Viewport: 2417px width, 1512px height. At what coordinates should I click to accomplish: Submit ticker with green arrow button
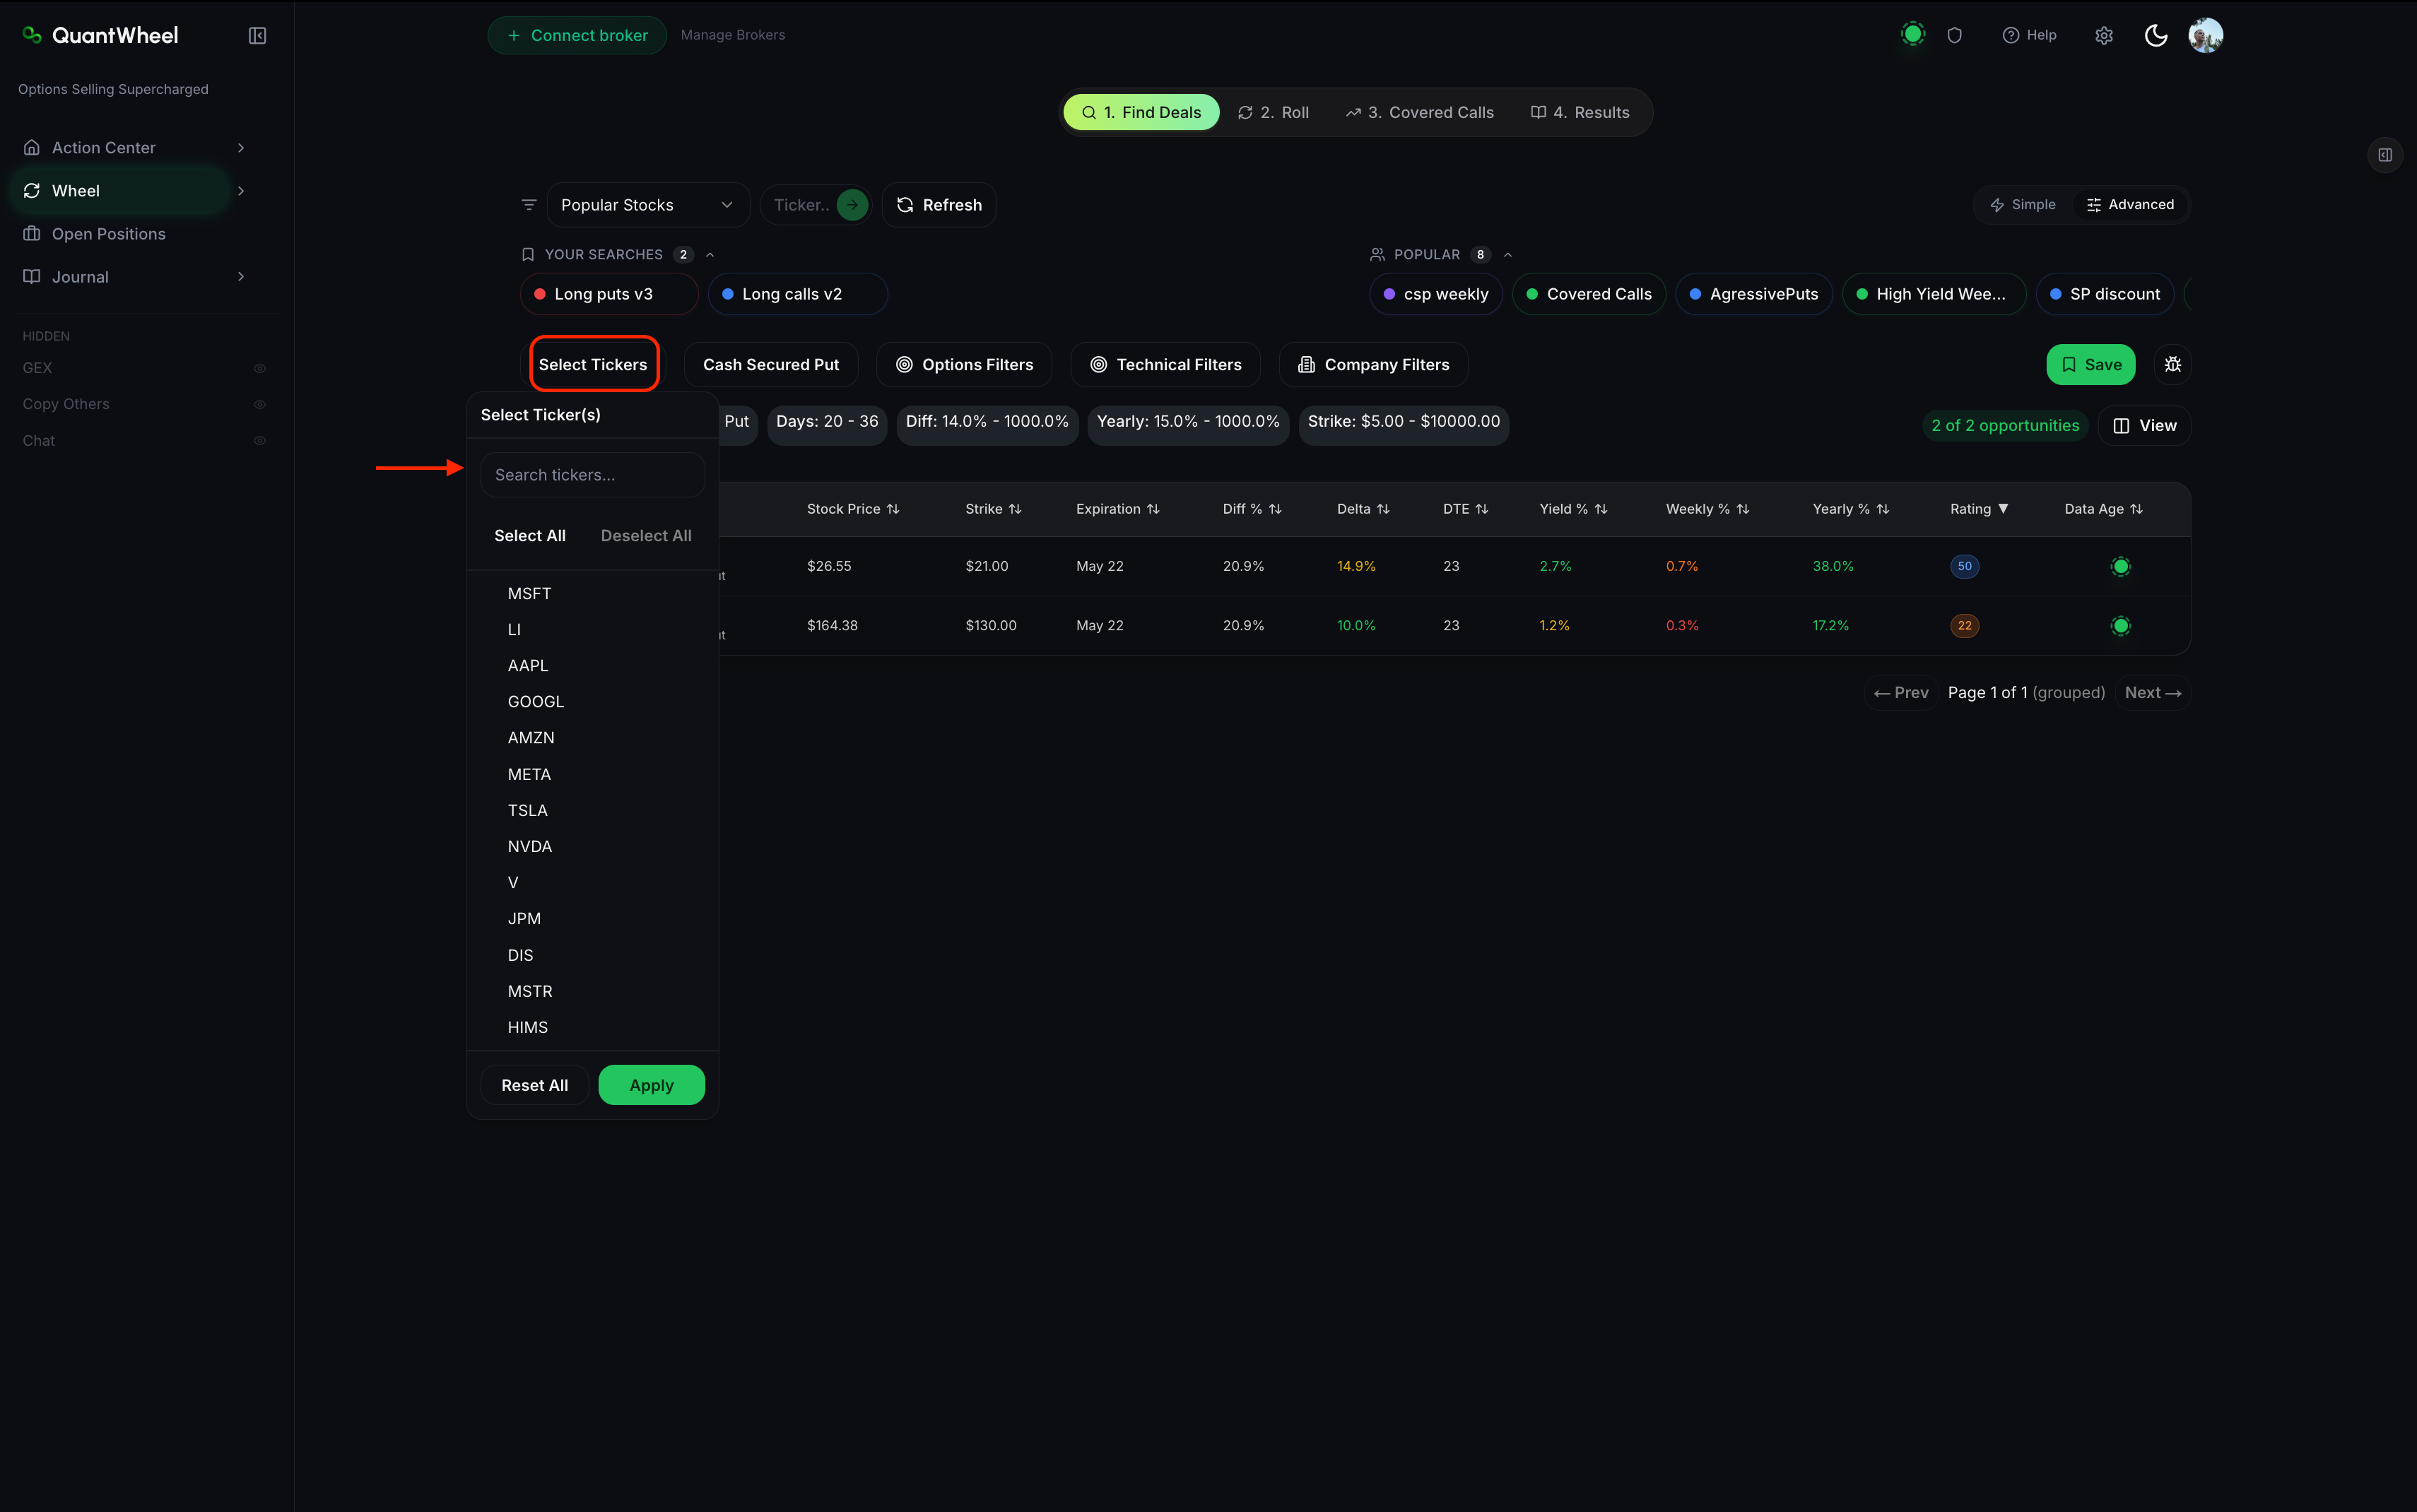(x=852, y=205)
